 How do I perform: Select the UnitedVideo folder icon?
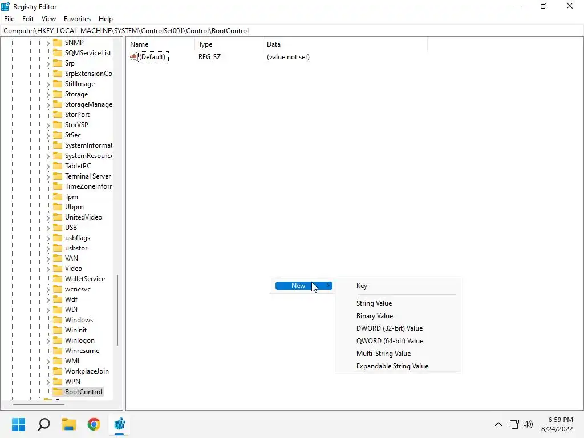[58, 217]
